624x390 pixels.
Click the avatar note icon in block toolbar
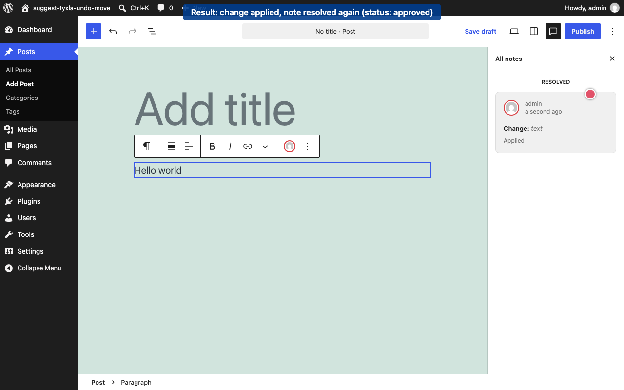290,146
